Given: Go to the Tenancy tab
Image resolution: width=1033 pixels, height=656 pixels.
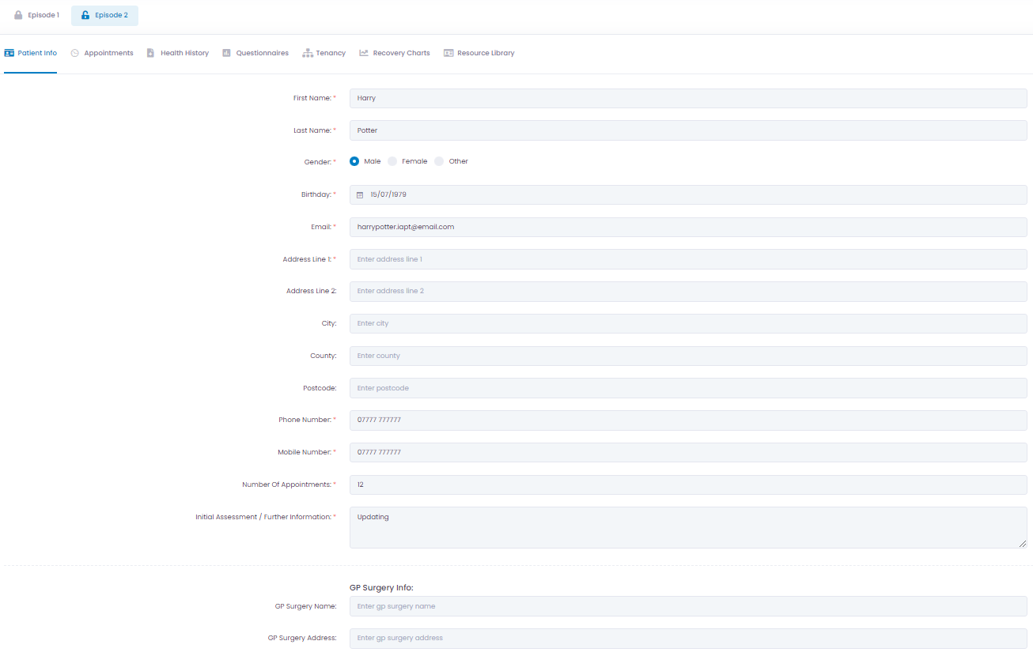Looking at the screenshot, I should 324,53.
